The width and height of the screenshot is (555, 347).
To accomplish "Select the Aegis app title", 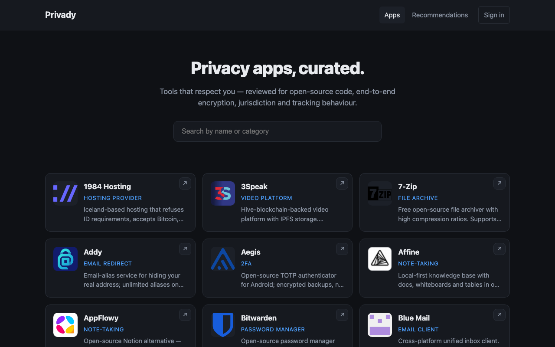I will (x=251, y=252).
